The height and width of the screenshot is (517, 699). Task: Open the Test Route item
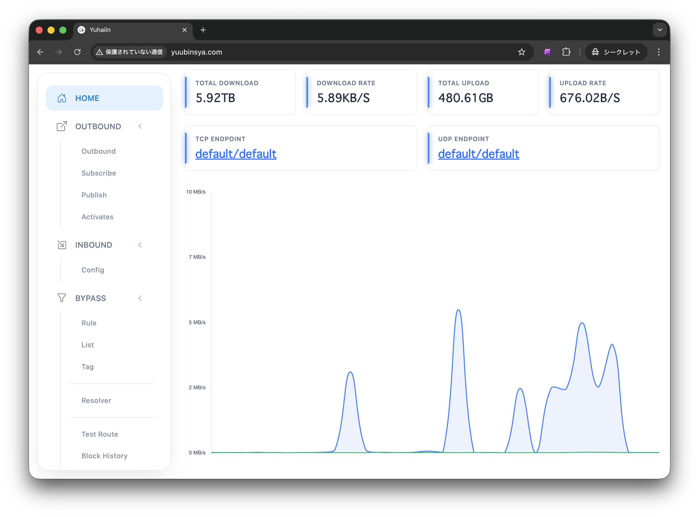click(100, 434)
